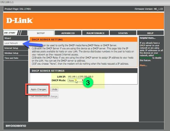Click the BROADBAND footer text

[16, 126]
